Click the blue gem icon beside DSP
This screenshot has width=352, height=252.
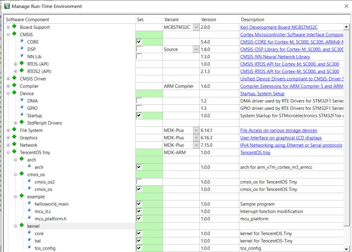(22, 48)
